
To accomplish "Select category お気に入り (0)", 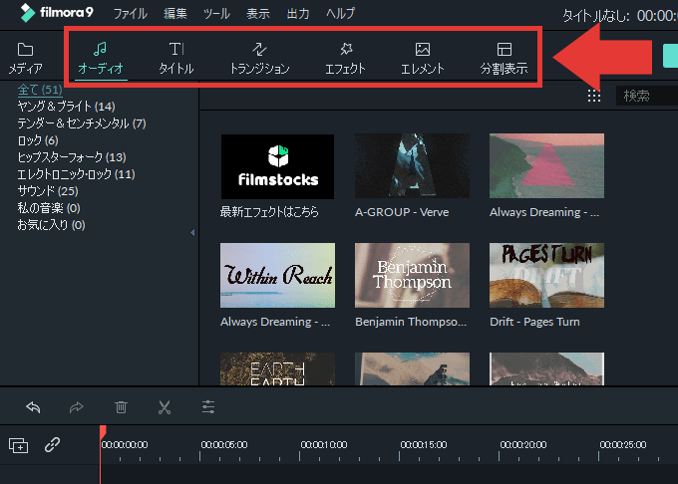I will coord(51,225).
